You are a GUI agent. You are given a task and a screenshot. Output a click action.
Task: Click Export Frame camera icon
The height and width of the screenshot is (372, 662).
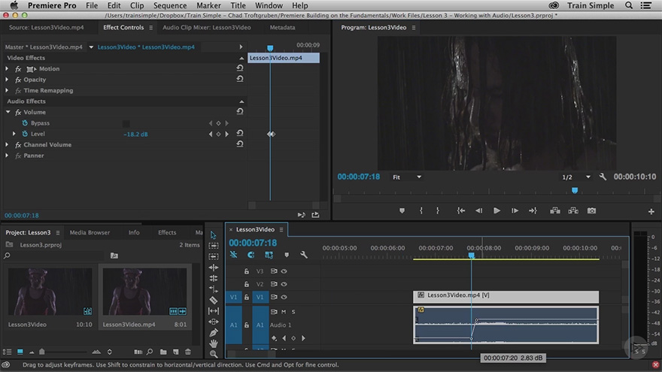coord(591,210)
